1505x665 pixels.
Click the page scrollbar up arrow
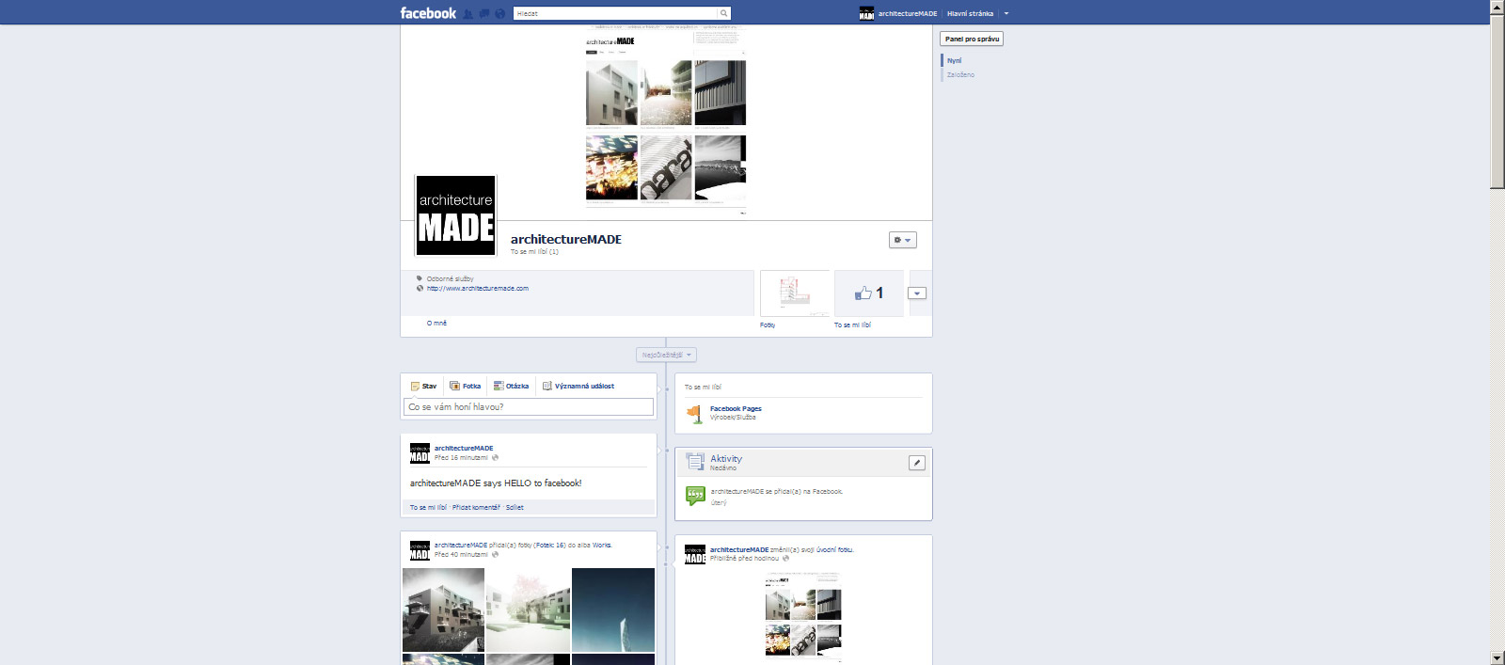(x=1497, y=7)
